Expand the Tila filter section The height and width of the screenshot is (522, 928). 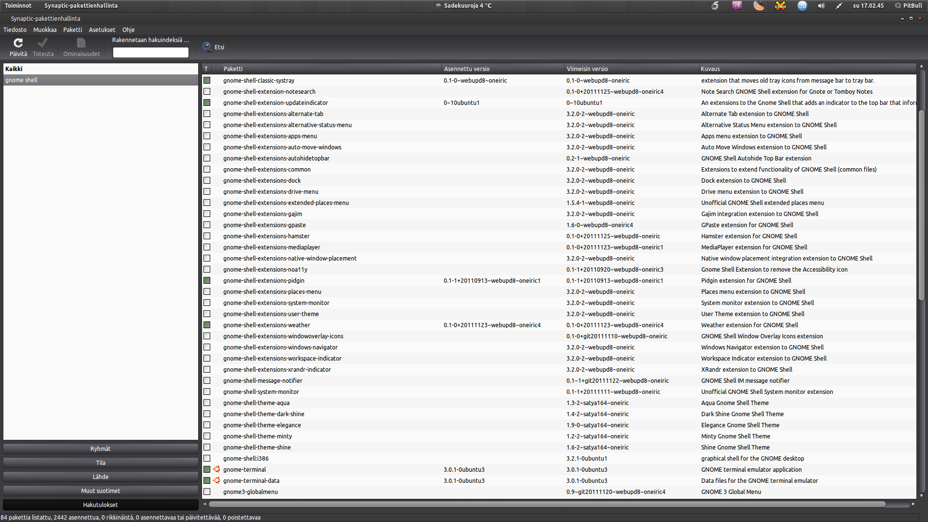[101, 463]
